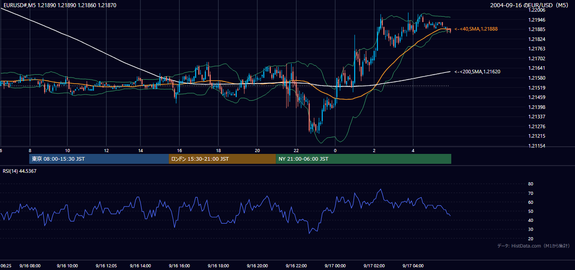This screenshot has width=575, height=270.
Task: Click the 東京 08:00-15:30 JST session bar
Action: [99, 159]
